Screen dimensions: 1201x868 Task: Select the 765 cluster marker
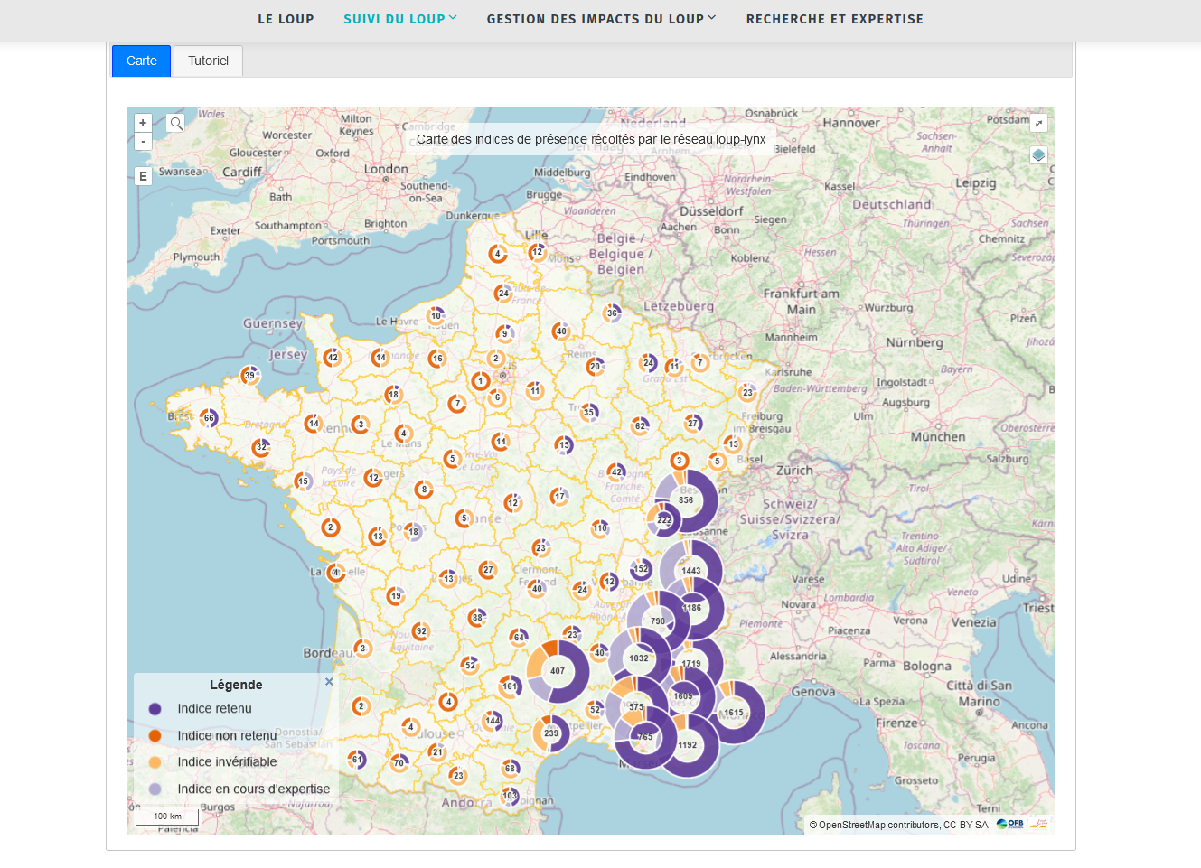click(x=645, y=737)
